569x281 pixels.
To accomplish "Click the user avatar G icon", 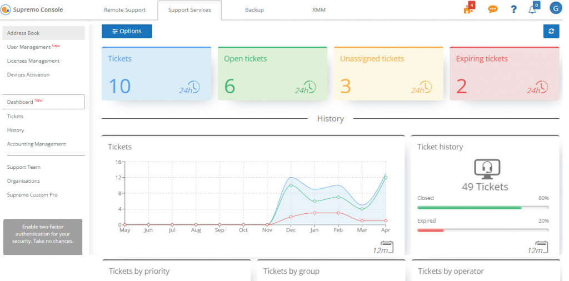I will click(x=555, y=8).
